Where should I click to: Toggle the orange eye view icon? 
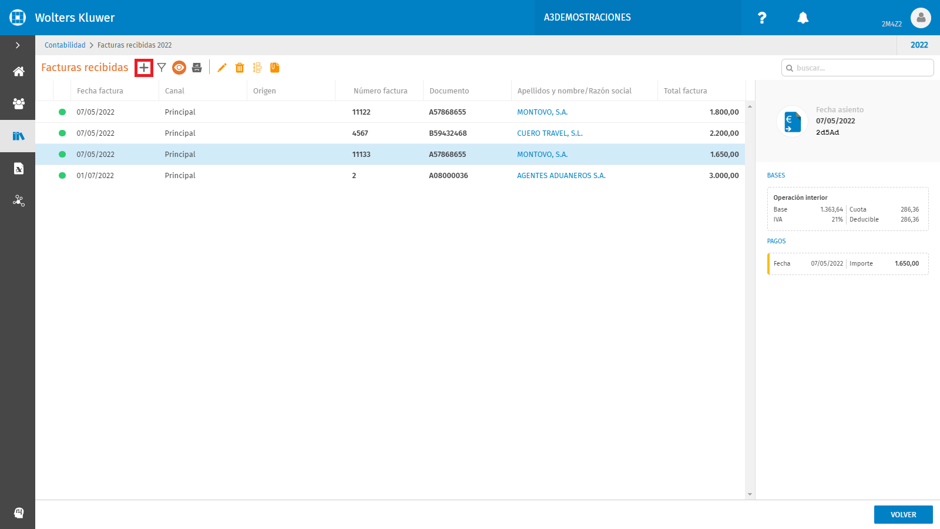179,68
